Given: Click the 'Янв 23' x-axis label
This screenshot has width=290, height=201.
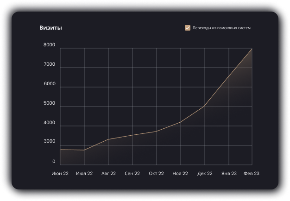Looking at the screenshot, I should [229, 174].
